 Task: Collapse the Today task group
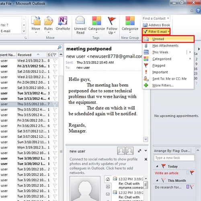tap(157, 166)
